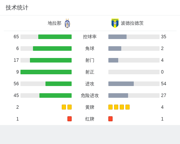The height and width of the screenshot is (144, 180).
Task: Click 波德拉德茨's red card icon
Action: [x=110, y=119]
